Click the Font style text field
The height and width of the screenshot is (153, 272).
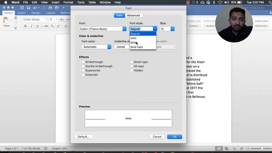click(x=141, y=29)
